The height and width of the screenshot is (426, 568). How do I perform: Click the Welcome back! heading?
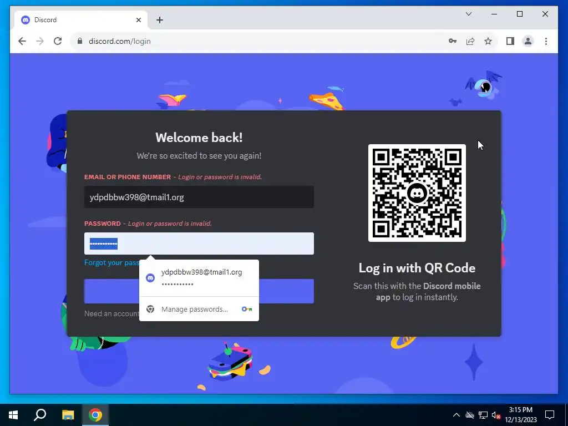tap(199, 138)
